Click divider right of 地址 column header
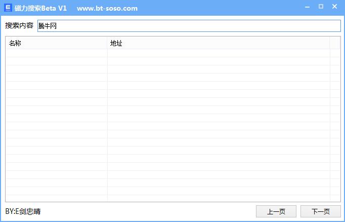 pyautogui.click(x=330, y=43)
